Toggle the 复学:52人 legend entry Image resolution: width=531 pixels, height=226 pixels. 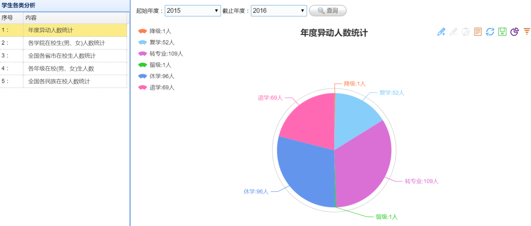[156, 42]
